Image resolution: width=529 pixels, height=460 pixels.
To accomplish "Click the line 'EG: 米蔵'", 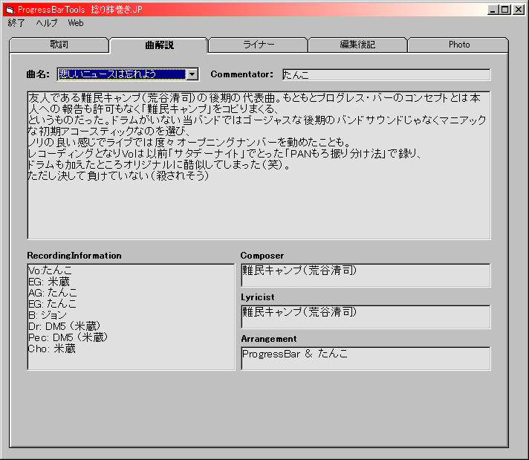I will [49, 282].
